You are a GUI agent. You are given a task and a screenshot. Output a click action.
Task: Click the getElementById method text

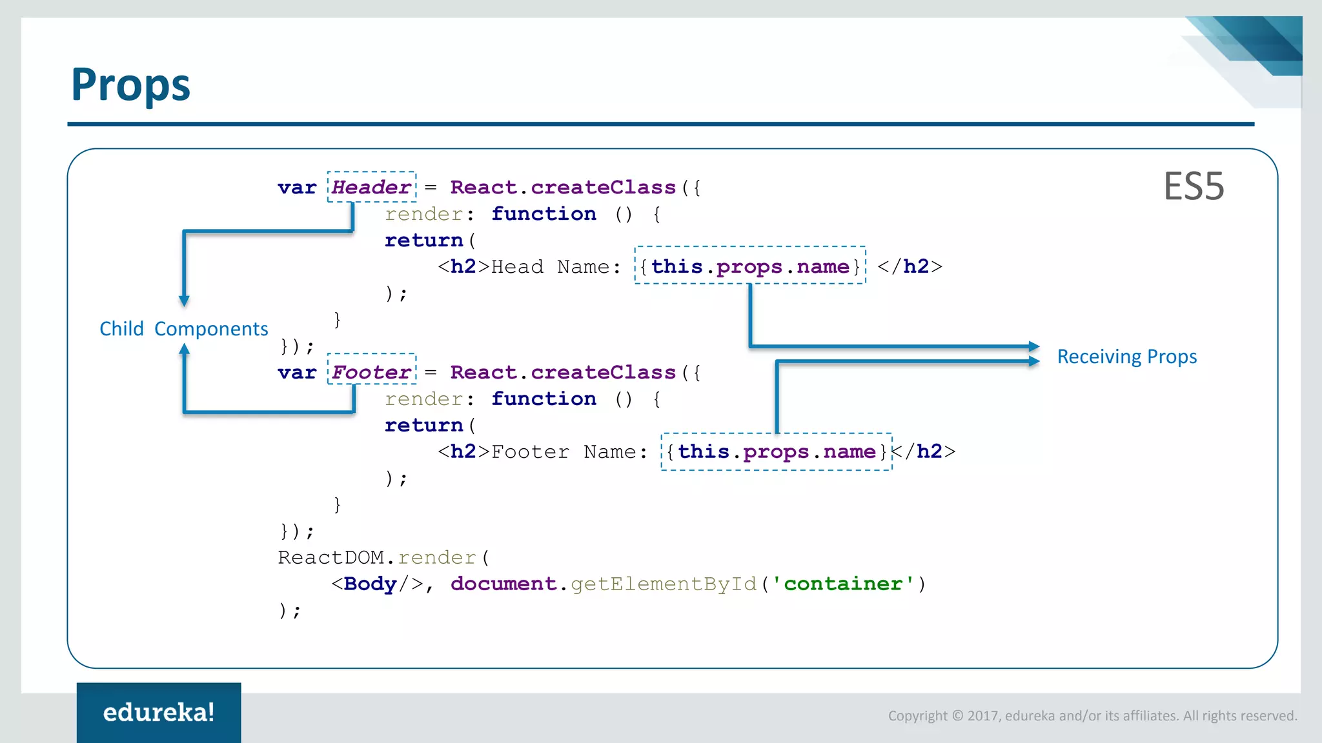point(663,584)
